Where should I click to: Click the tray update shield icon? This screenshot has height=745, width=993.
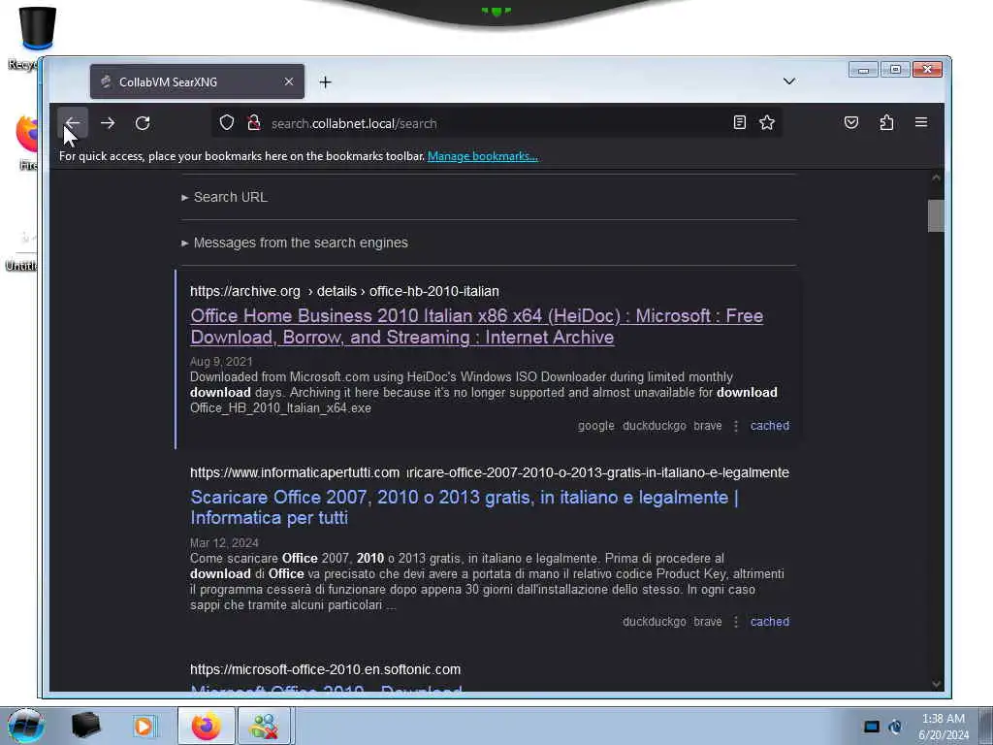pos(895,727)
